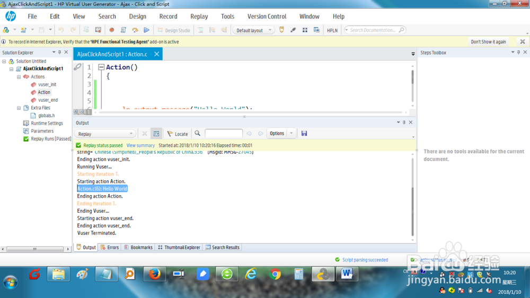
Task: Click Solution Explorer horizontal scrollbar thumb
Action: pos(35,249)
